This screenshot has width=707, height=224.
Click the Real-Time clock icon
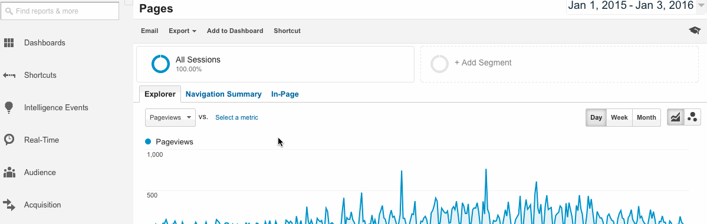pos(9,140)
